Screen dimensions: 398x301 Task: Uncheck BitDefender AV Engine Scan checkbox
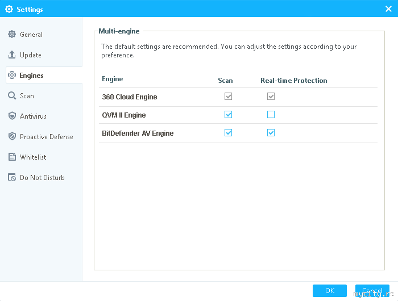[x=228, y=133]
